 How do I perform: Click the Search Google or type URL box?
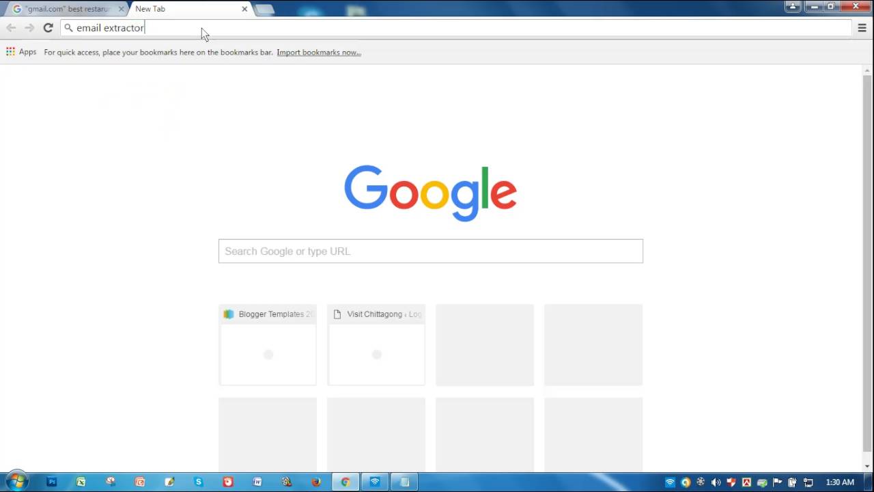pos(431,251)
